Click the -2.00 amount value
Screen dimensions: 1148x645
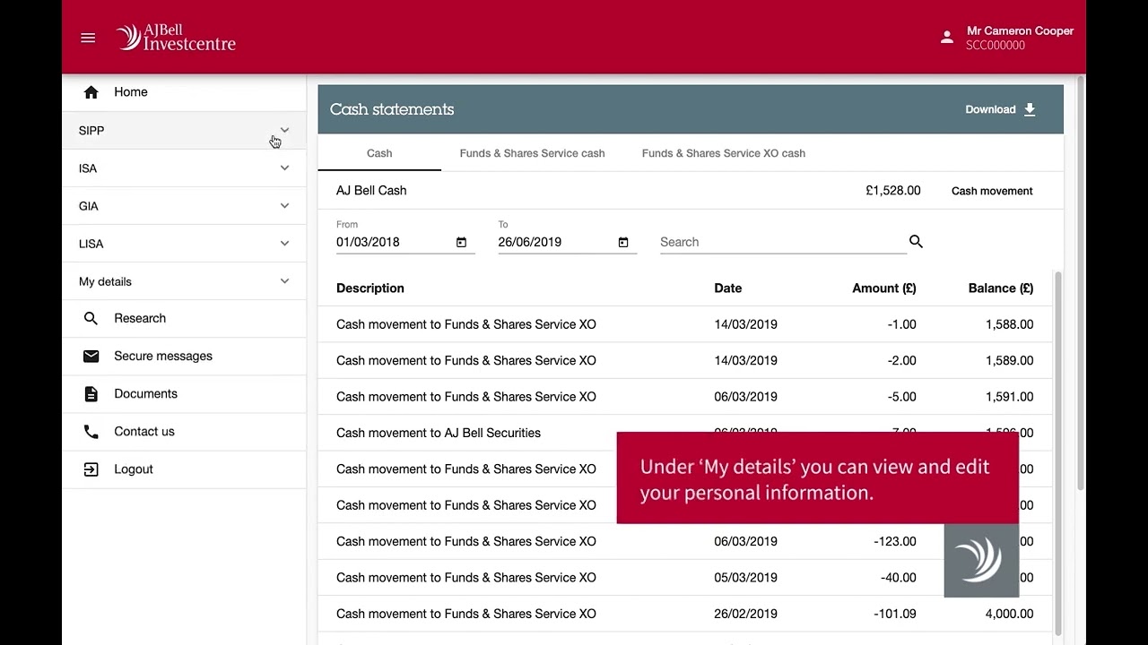click(x=901, y=360)
